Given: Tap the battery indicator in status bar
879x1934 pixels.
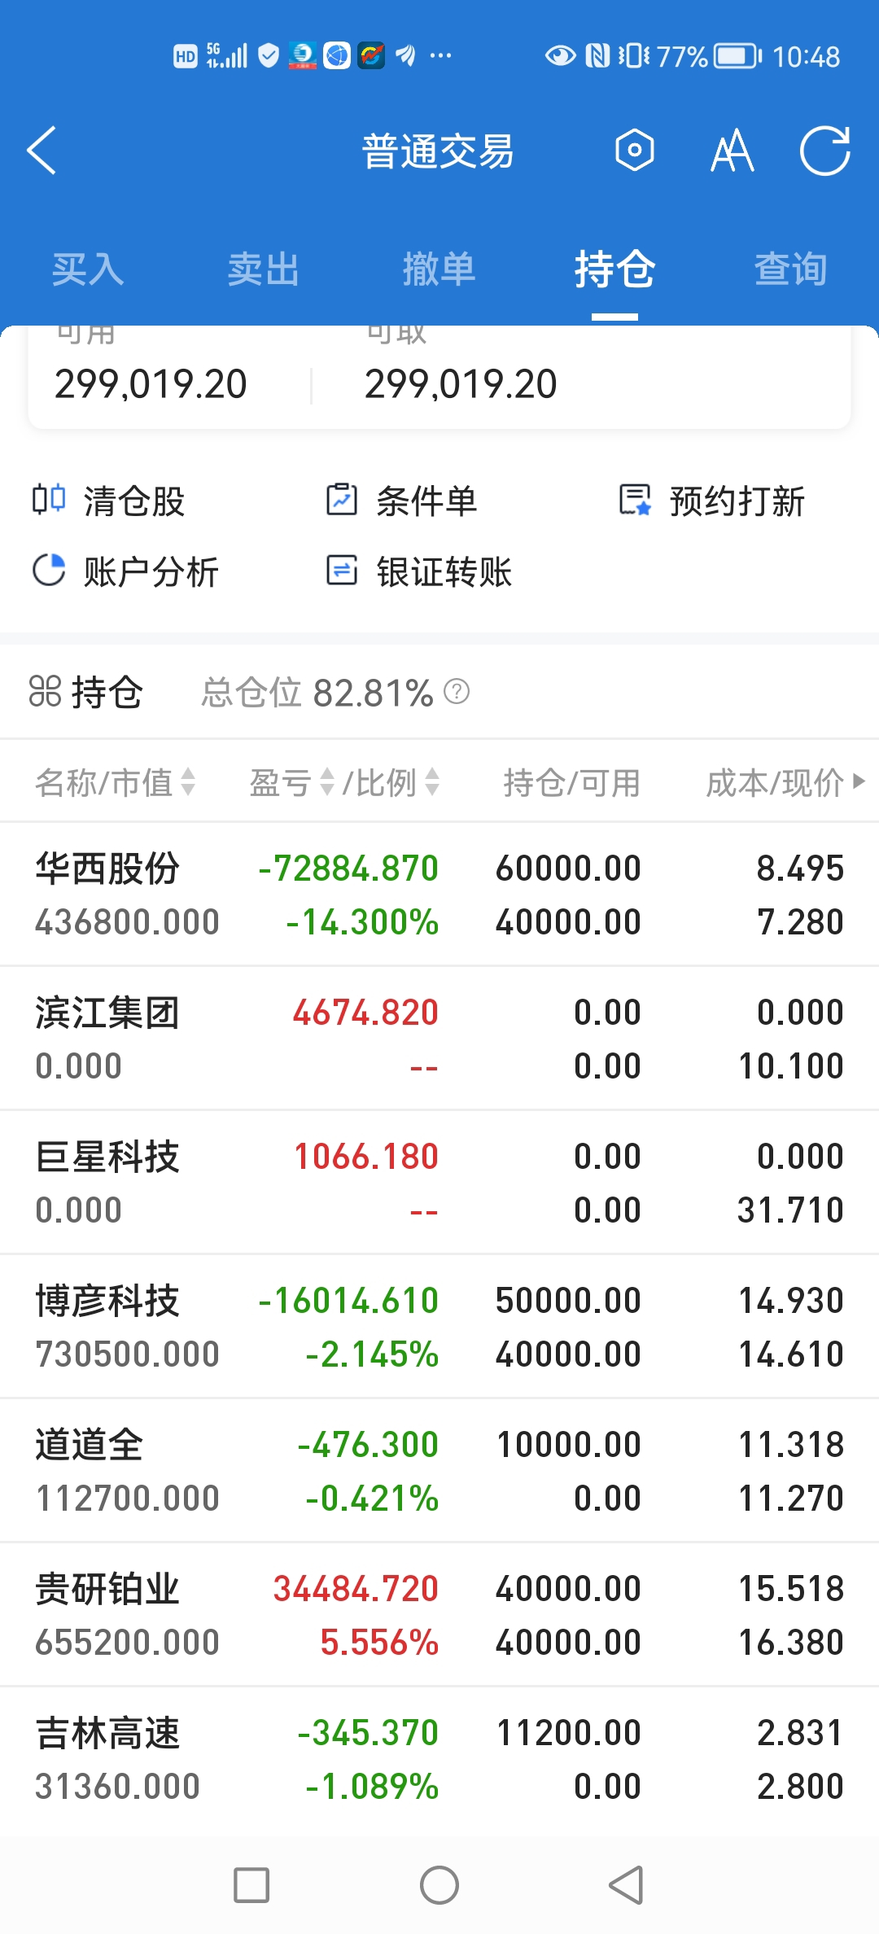Looking at the screenshot, I should 737,56.
